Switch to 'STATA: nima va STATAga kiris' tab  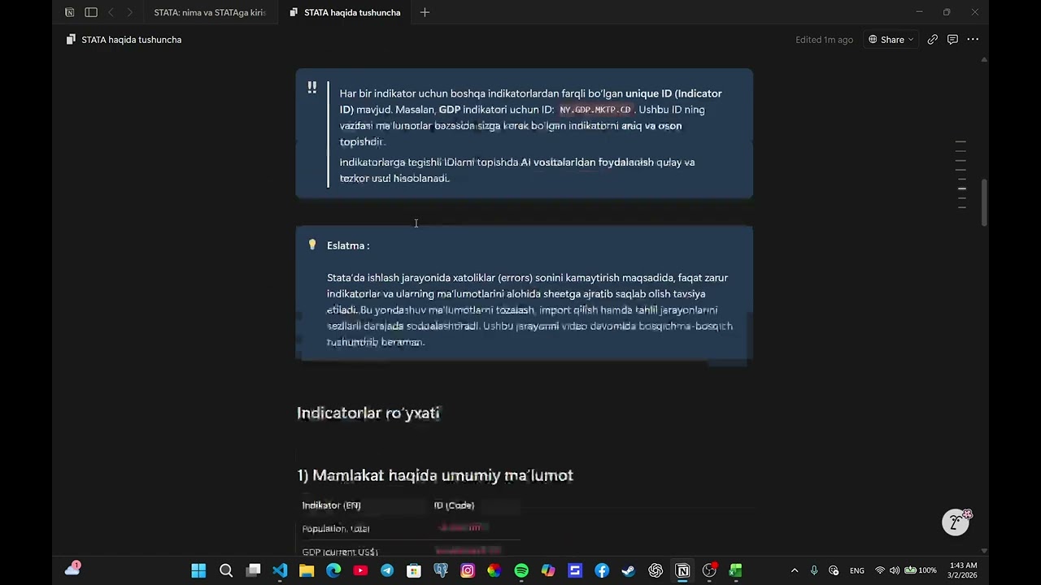(210, 12)
